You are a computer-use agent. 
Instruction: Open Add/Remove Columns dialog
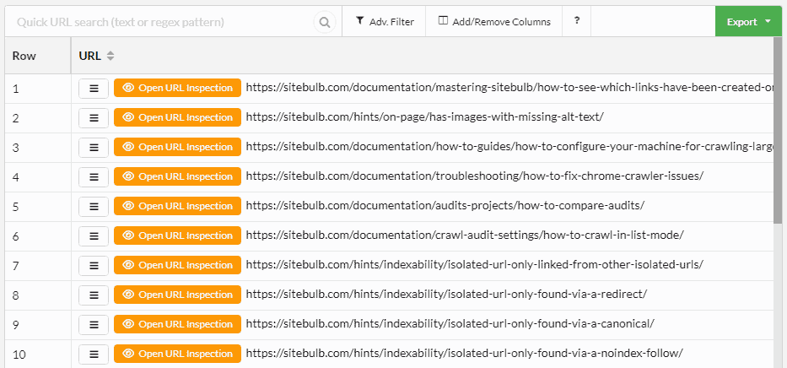[x=494, y=22]
